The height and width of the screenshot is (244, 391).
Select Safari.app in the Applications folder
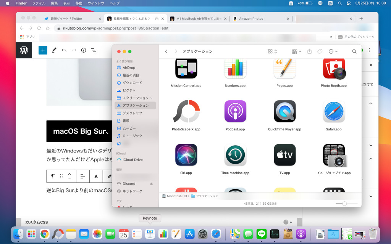(x=334, y=111)
